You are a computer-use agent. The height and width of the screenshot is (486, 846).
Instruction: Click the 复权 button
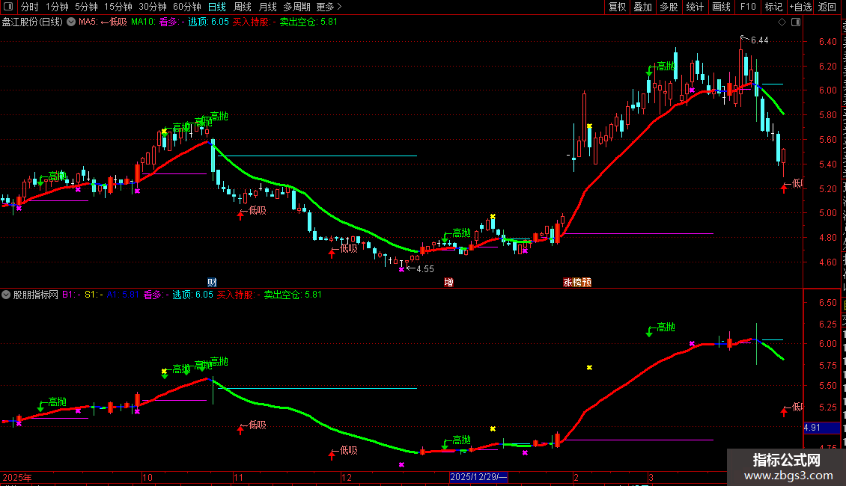click(617, 7)
